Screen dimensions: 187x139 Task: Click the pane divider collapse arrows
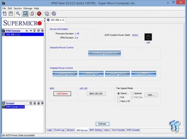tap(45, 20)
